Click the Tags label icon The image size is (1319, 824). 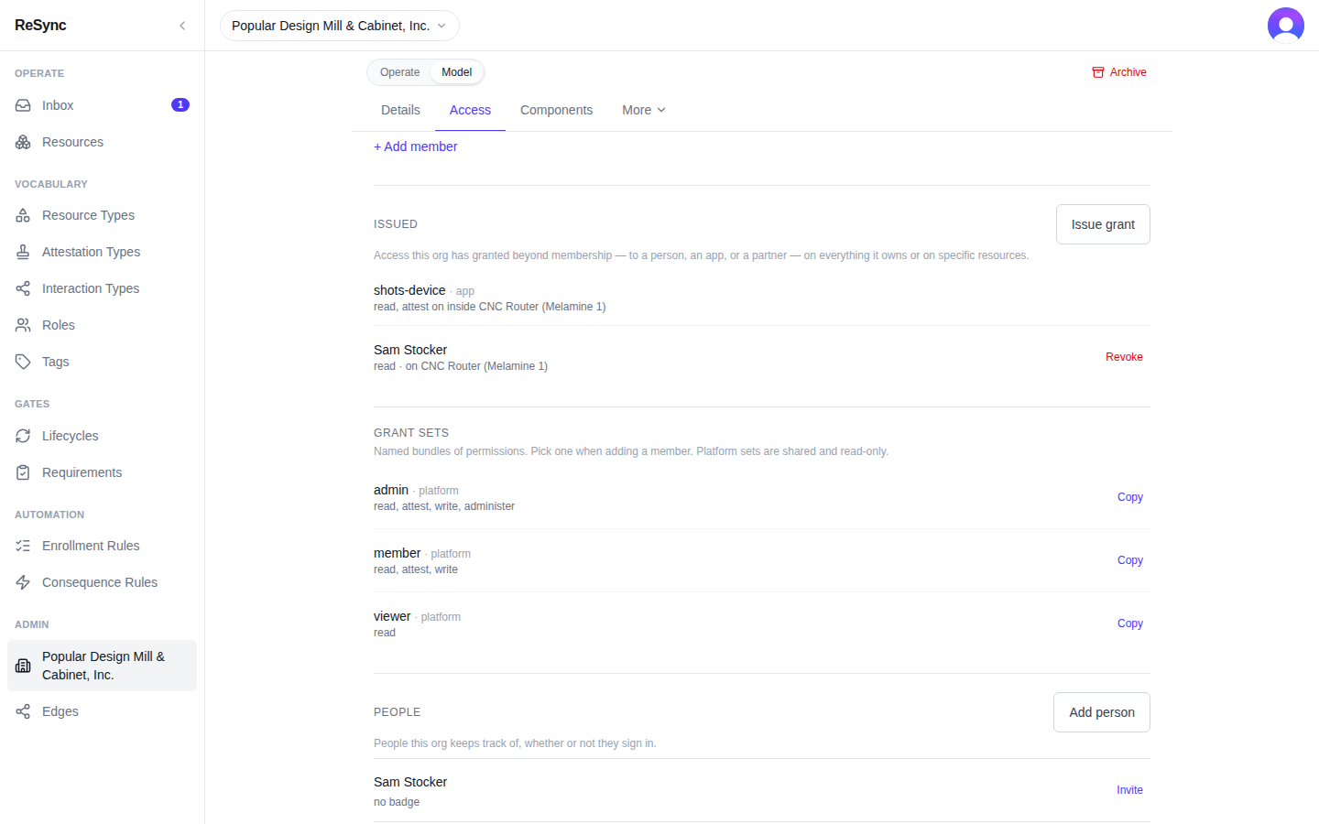pos(23,362)
